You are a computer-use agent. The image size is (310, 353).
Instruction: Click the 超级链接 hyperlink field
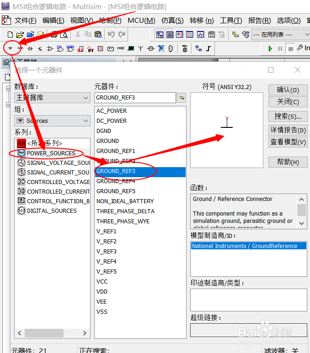249,330
